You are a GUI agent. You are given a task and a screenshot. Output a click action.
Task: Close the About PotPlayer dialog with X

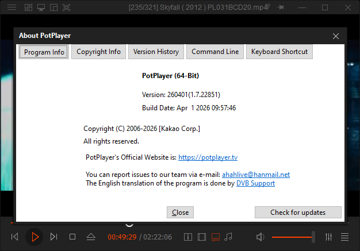click(x=336, y=36)
